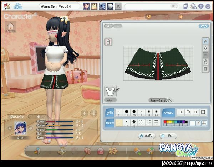Click the clothing template icon above canvas

point(108,42)
